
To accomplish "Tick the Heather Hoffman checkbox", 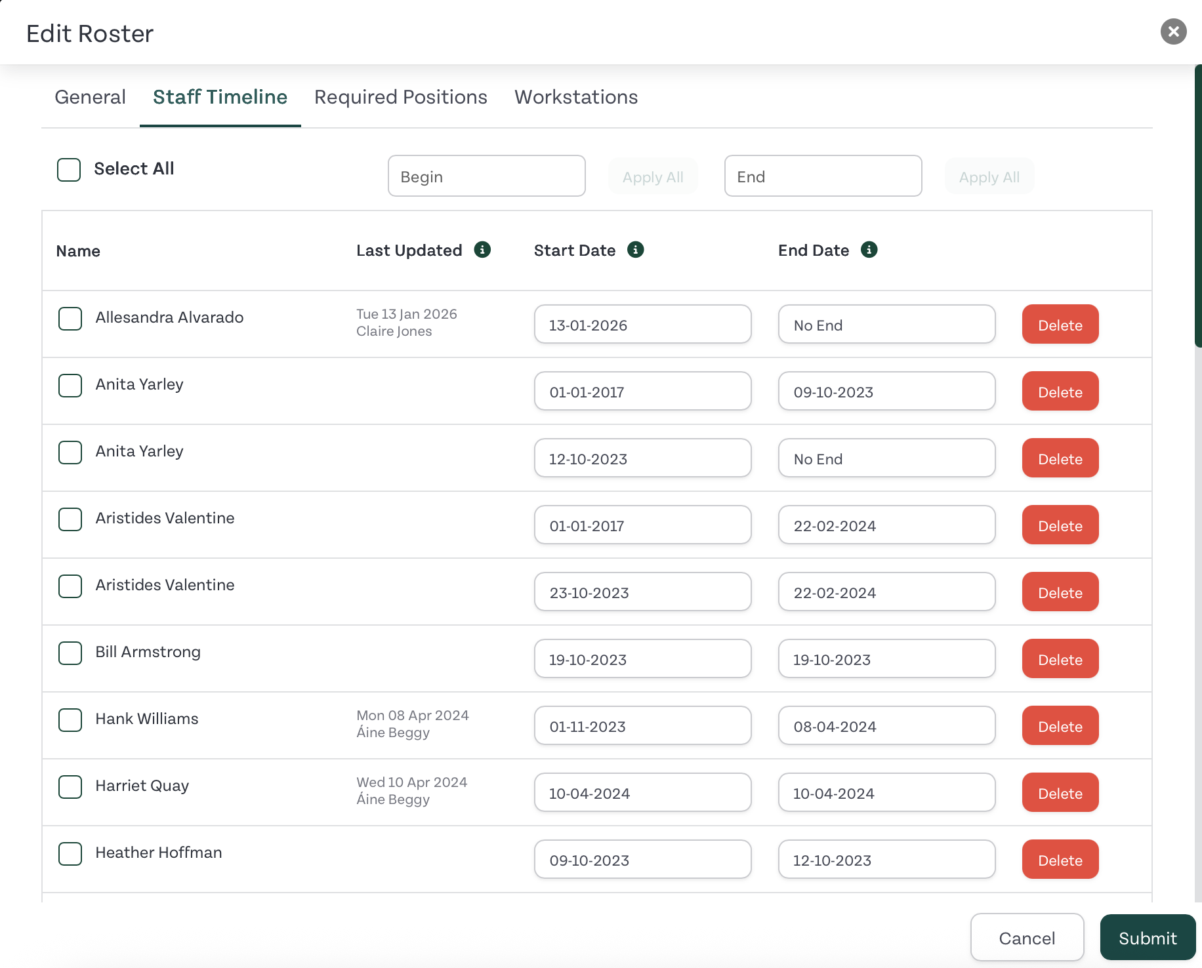I will [x=70, y=854].
